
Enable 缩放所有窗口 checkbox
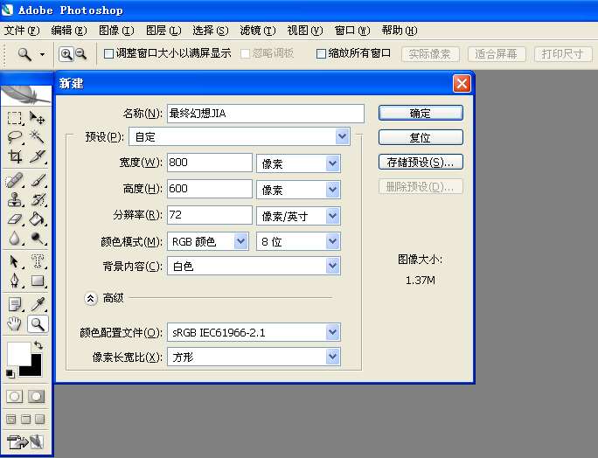pos(321,54)
